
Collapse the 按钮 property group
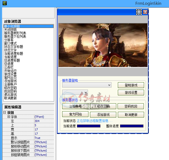coord(4,113)
